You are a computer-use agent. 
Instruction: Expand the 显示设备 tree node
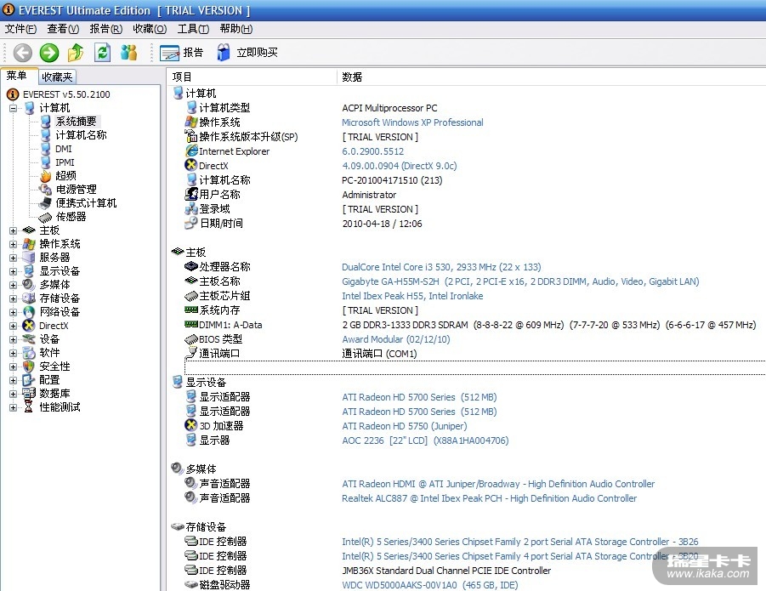pos(14,271)
